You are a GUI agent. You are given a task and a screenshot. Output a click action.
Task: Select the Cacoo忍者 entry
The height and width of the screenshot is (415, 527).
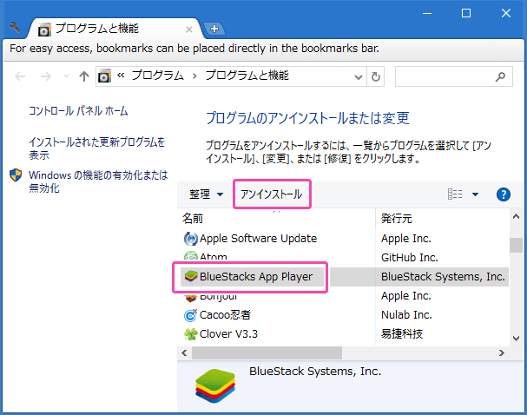click(225, 315)
